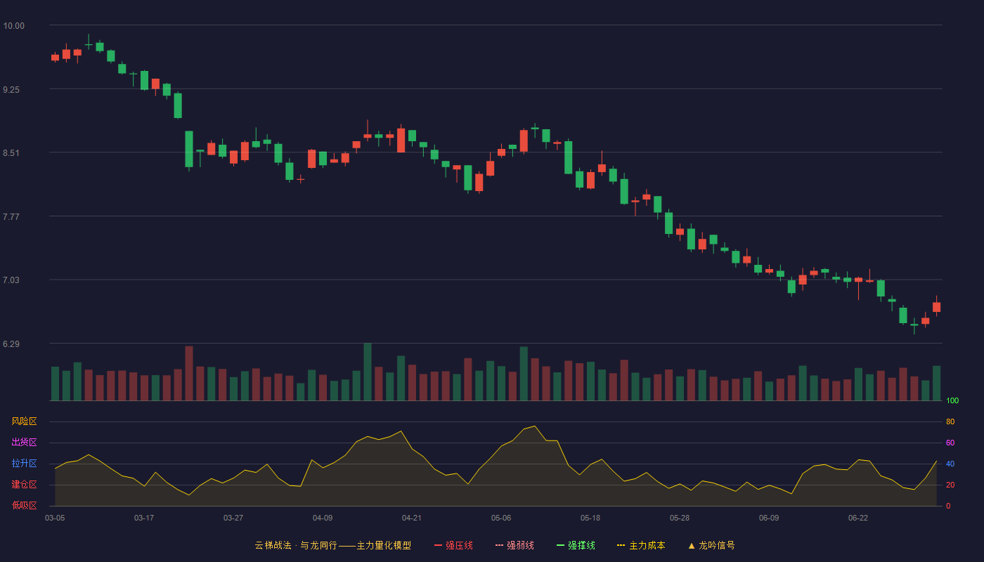Click the red 20 indicator scale value
This screenshot has height=562, width=984.
[x=950, y=485]
